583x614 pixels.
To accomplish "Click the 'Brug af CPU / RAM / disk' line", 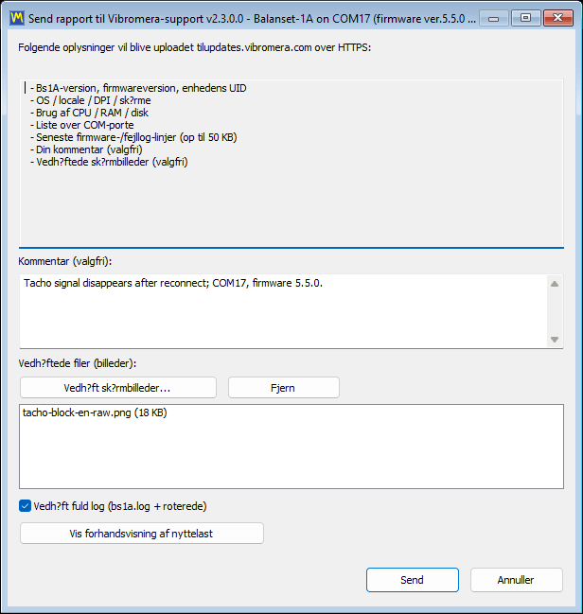I will point(89,113).
